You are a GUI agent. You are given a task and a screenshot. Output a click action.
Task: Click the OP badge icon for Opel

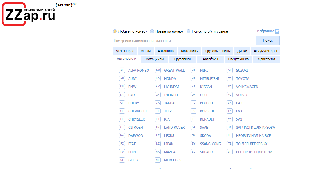(194, 95)
